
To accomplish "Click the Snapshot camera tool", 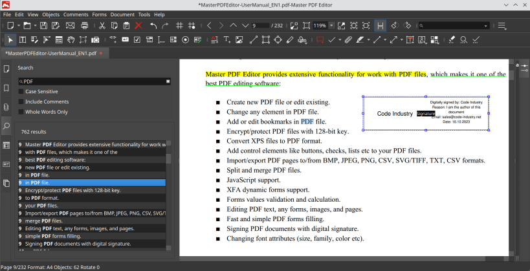I will [x=95, y=39].
